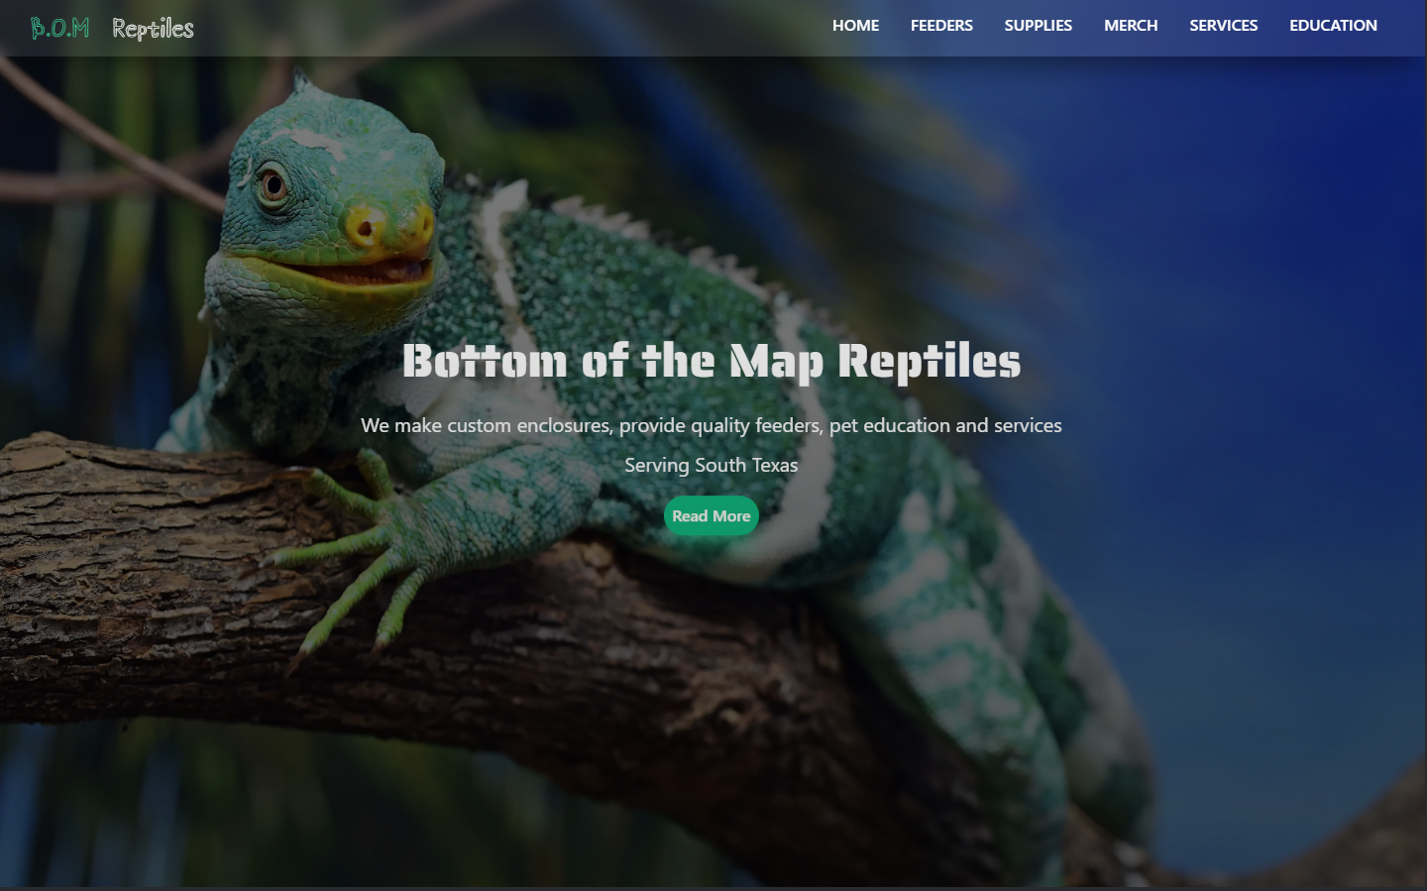Image resolution: width=1427 pixels, height=891 pixels.
Task: Select MERCH in the top navigation
Action: pos(1131,26)
